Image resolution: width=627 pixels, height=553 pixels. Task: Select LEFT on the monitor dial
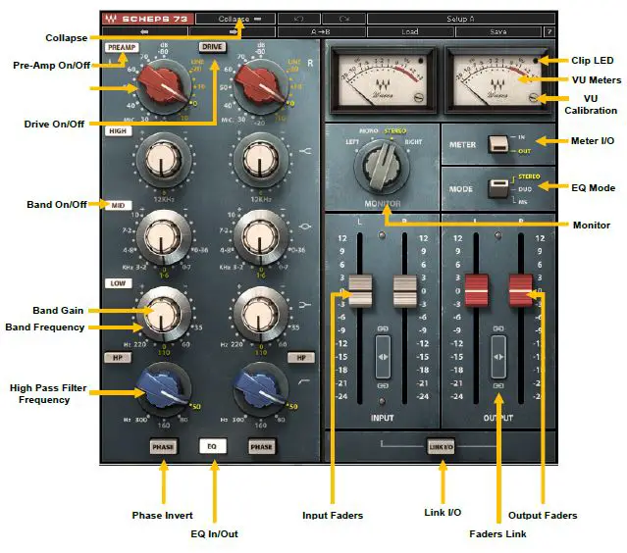[x=352, y=142]
